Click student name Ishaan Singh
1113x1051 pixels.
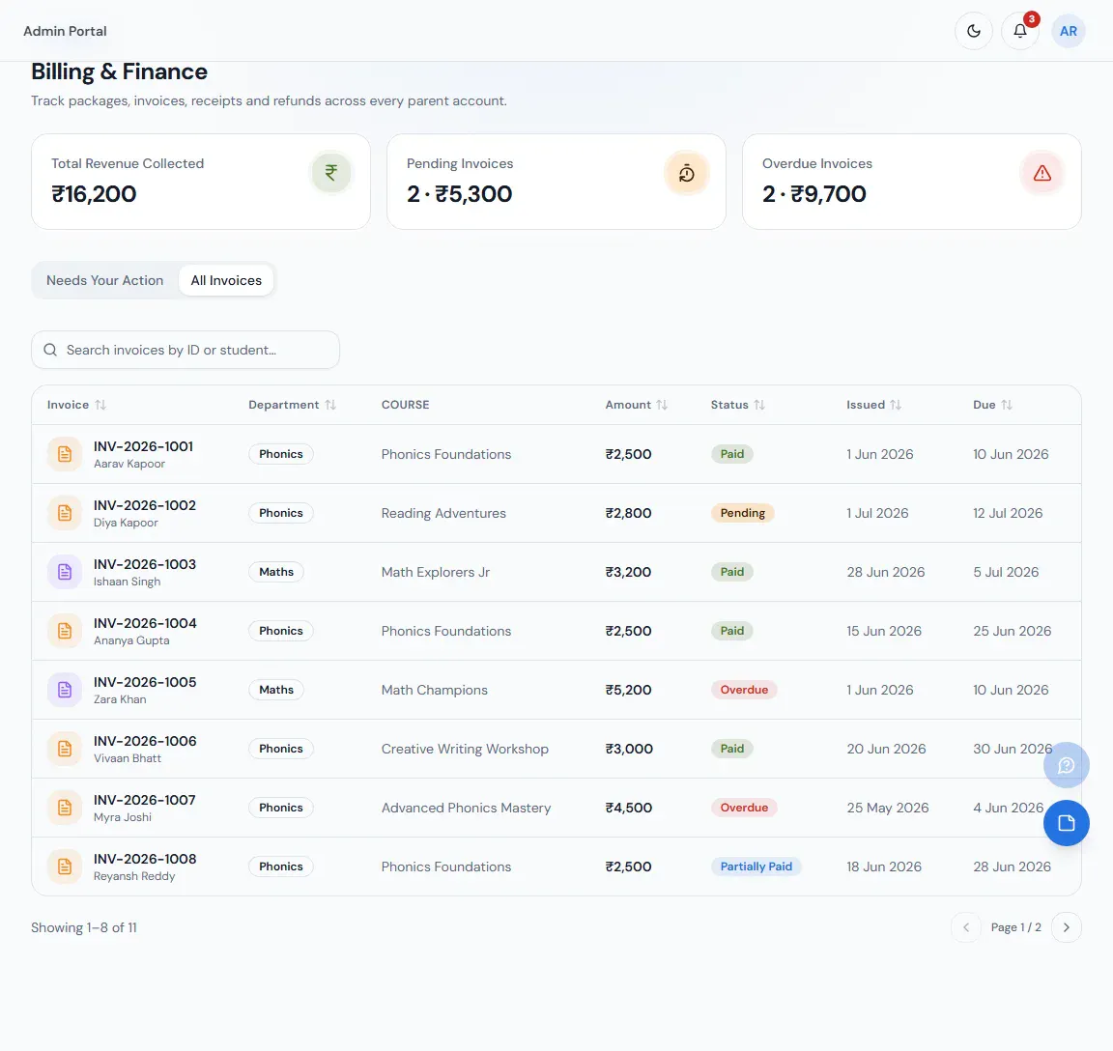128,582
